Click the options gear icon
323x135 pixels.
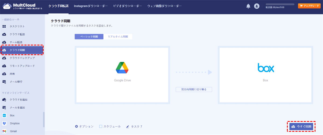point(76,126)
